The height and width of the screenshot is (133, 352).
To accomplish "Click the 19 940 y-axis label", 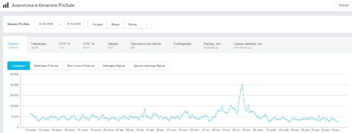I will click(x=14, y=106).
